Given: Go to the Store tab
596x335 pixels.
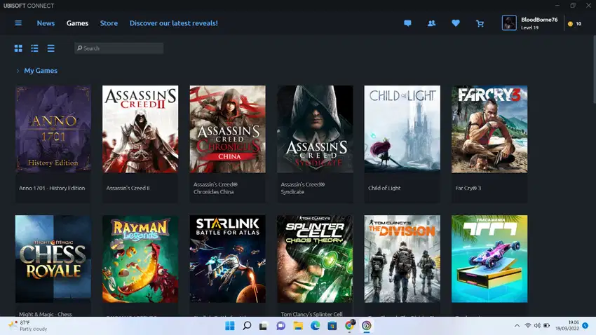Looking at the screenshot, I should click(x=109, y=23).
